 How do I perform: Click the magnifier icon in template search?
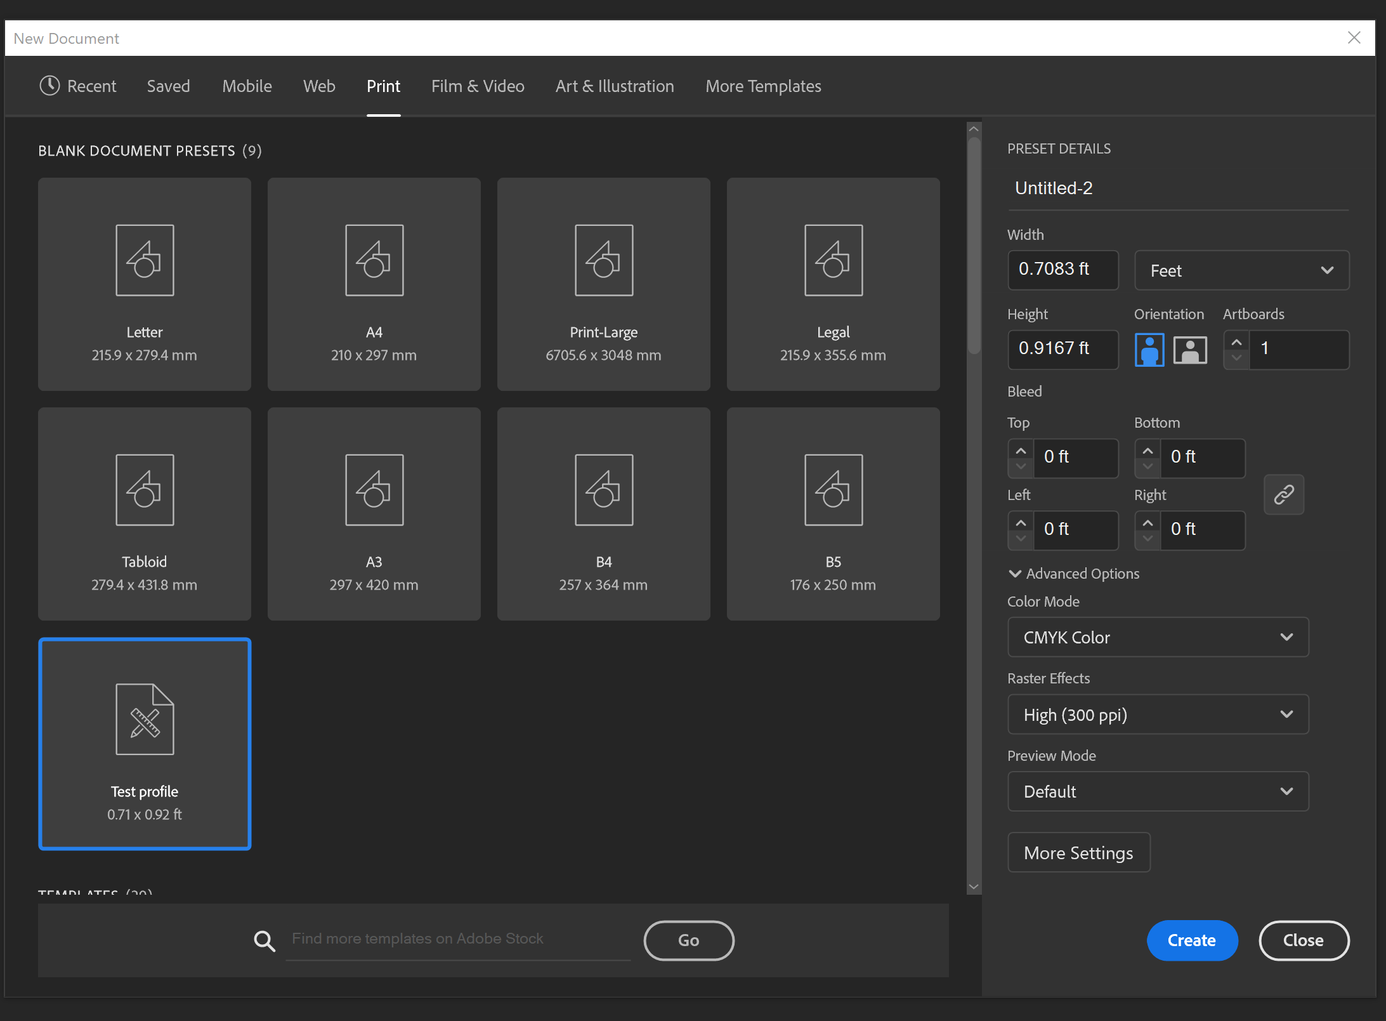point(265,940)
